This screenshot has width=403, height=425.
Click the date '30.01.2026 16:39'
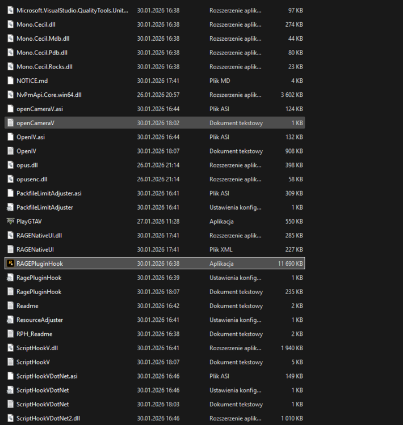click(158, 278)
